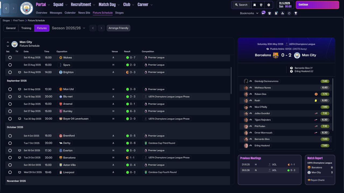Select the Spurs fixture radio button
The image size is (344, 193).
click(10, 65)
